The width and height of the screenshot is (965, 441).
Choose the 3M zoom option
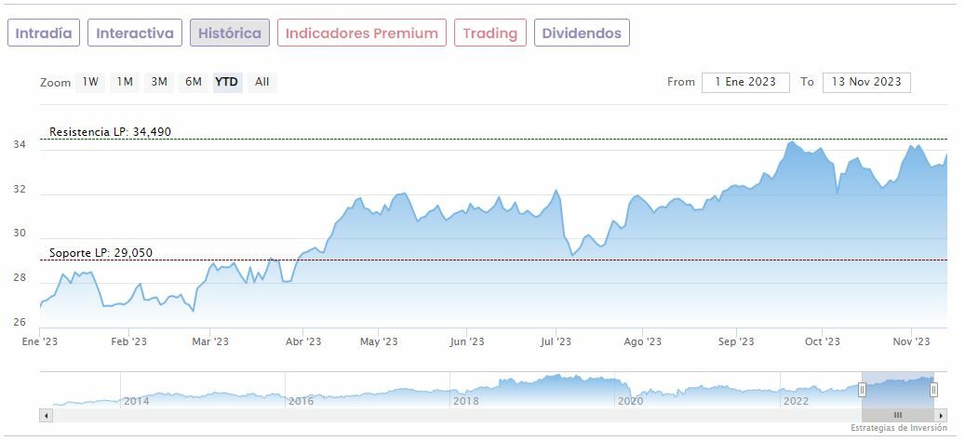coord(159,82)
